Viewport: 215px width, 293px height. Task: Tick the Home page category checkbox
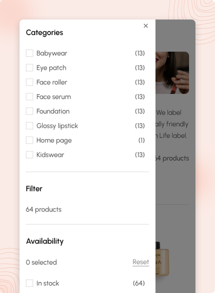pyautogui.click(x=30, y=140)
